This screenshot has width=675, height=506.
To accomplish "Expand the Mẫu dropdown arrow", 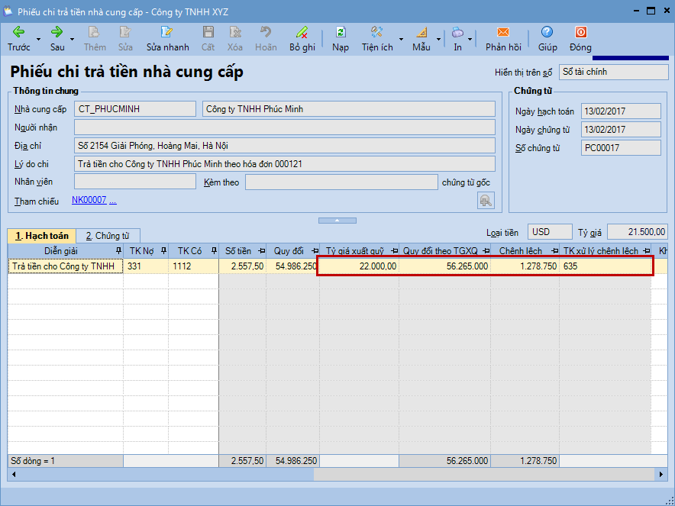I will [x=438, y=40].
